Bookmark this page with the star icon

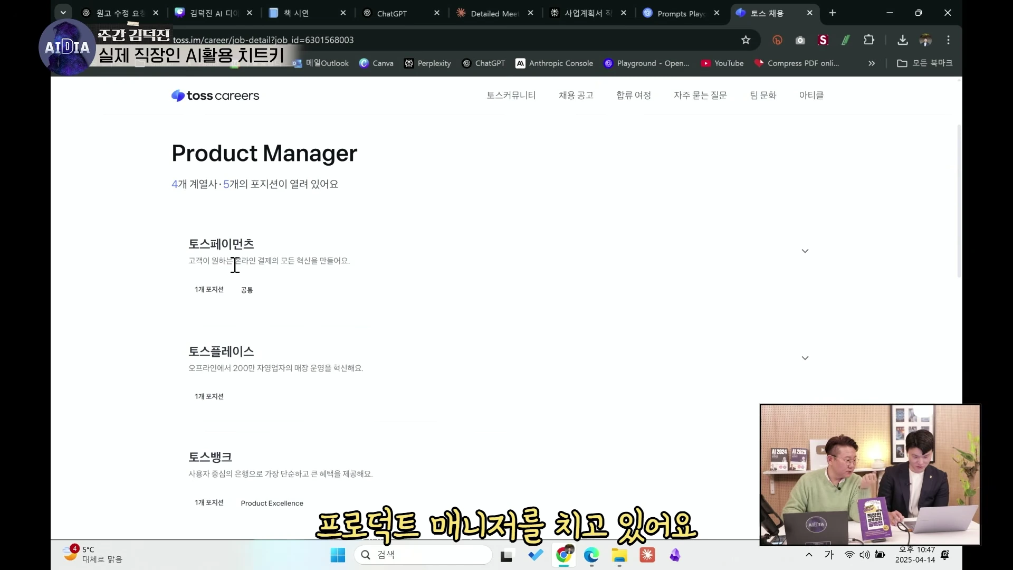pyautogui.click(x=746, y=40)
